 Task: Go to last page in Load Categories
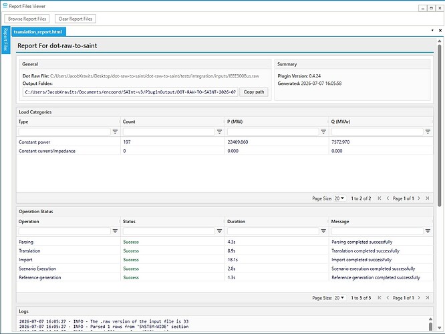[427, 198]
